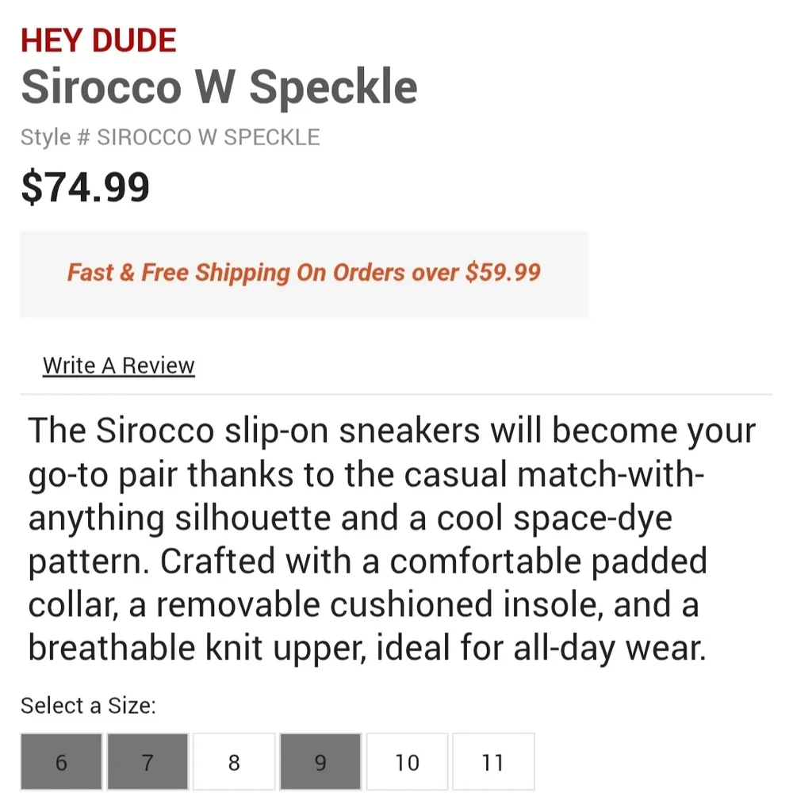Click the $74.99 price
793x793 pixels.
(85, 187)
